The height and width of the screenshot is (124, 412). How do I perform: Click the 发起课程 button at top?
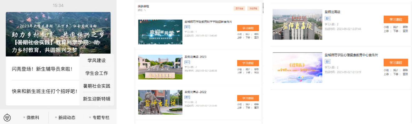[253, 8]
